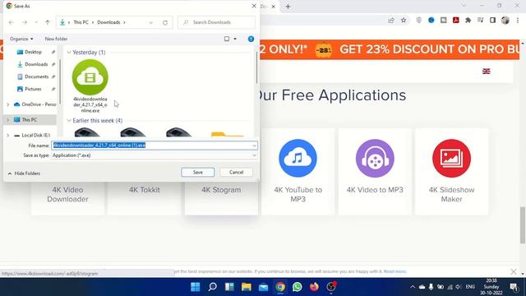526x296 pixels.
Task: Collapse the Yesterday (1) group
Action: point(69,53)
